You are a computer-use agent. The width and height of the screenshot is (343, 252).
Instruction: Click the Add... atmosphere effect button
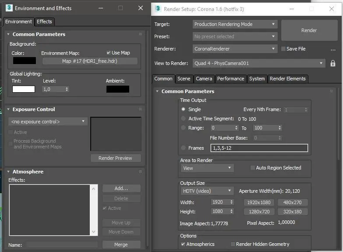(121, 188)
